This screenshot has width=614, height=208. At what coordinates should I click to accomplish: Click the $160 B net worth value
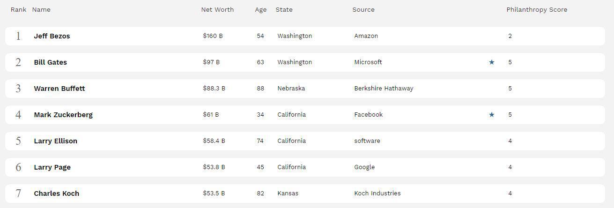(213, 36)
